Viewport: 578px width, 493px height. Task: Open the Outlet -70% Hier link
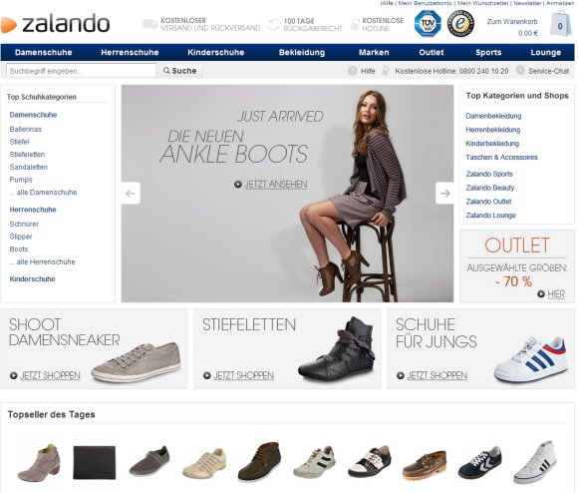pyautogui.click(x=556, y=294)
